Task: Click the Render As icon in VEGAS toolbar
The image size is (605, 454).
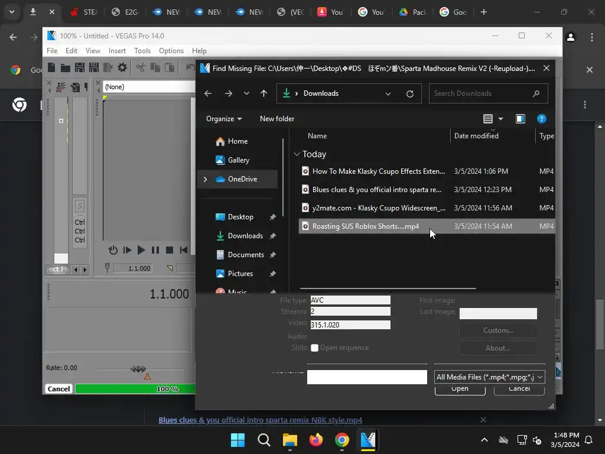Action: 108,67
